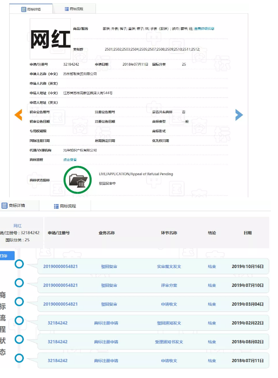Viewport: 278px width, 378px height.
Task: Click 驳回通知发文 step name
Action: [169, 323]
